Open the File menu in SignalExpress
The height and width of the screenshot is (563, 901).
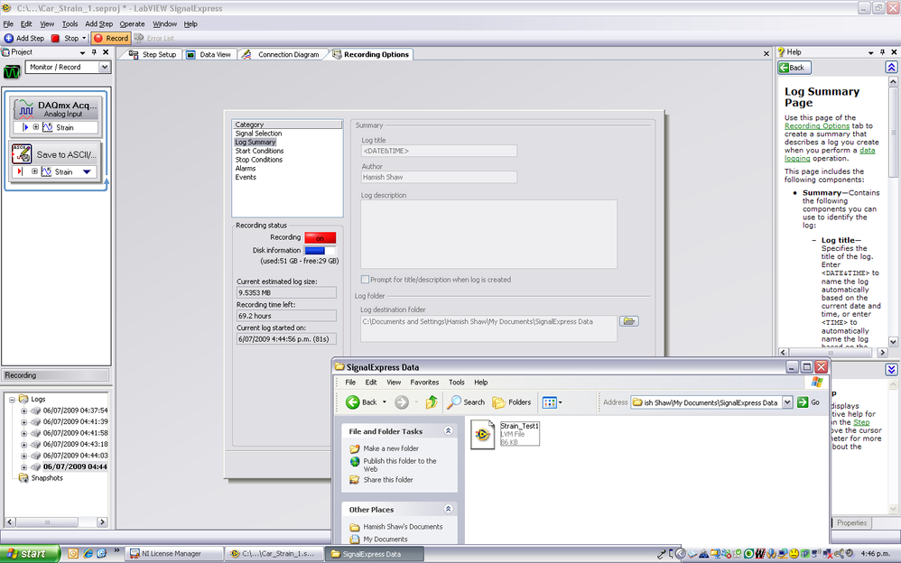tap(8, 24)
